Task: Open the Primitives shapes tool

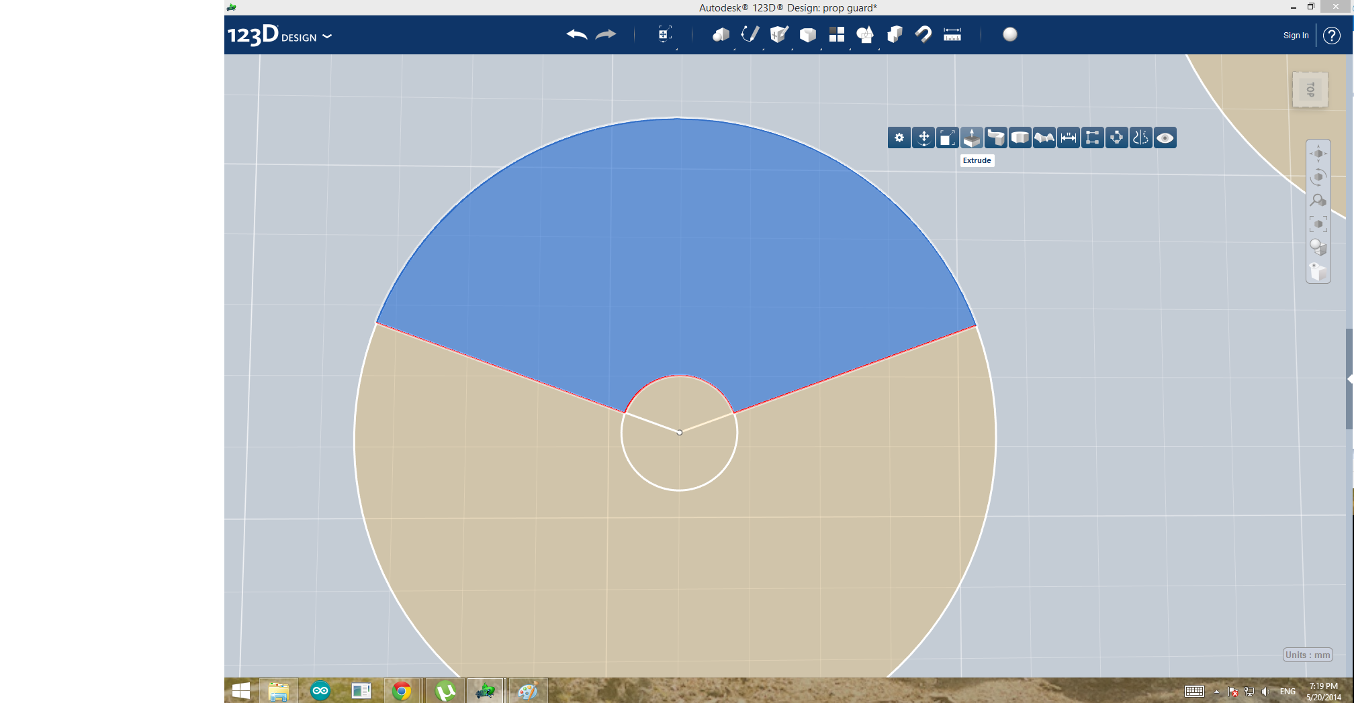Action: pos(721,34)
